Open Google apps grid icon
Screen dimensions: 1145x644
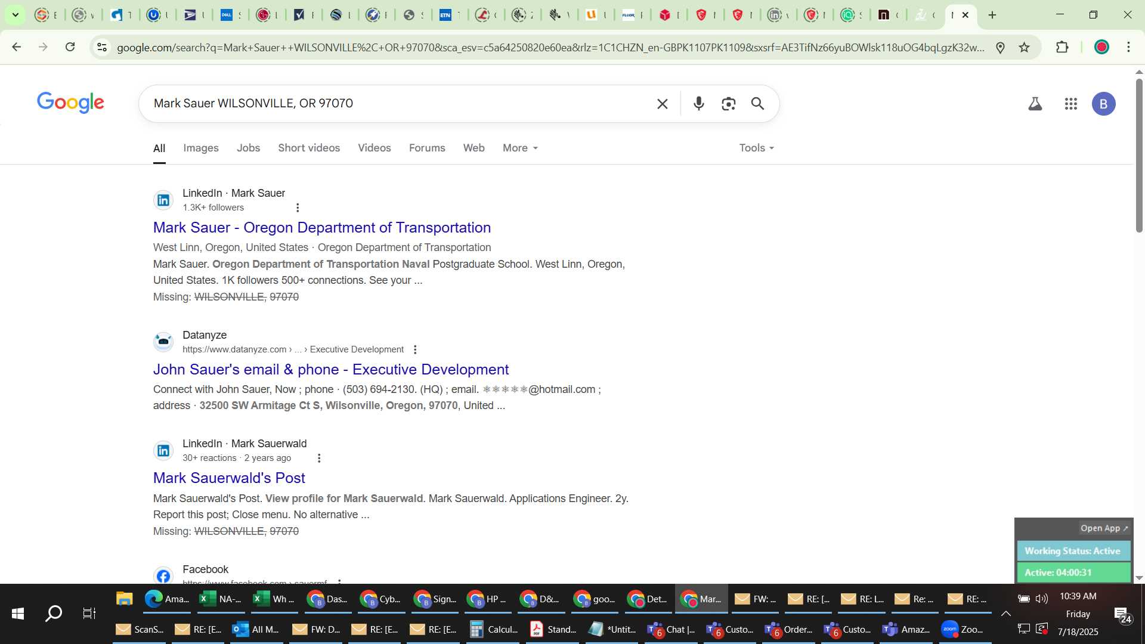(1071, 104)
